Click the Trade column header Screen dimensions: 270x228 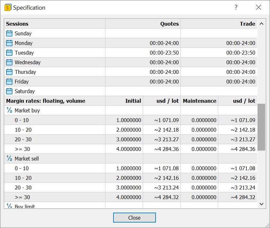click(219, 24)
